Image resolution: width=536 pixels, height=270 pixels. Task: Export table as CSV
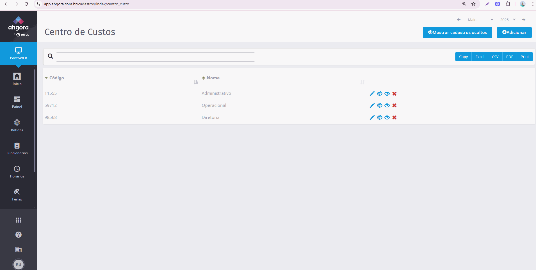(495, 57)
